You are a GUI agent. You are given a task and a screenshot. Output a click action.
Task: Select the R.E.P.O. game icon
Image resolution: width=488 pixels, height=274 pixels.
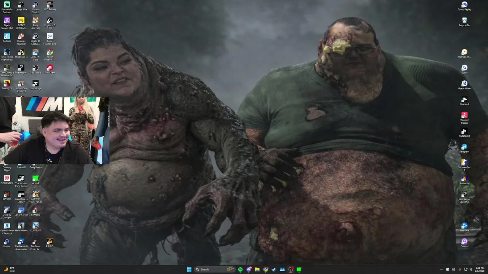click(x=50, y=243)
